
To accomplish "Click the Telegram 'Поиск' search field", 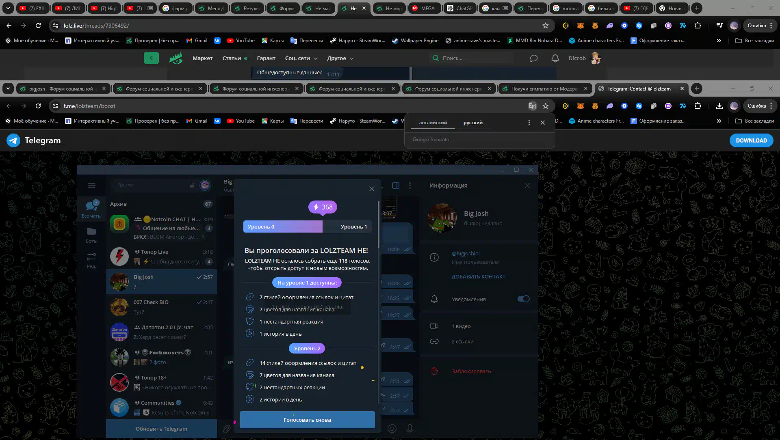I will coord(154,185).
